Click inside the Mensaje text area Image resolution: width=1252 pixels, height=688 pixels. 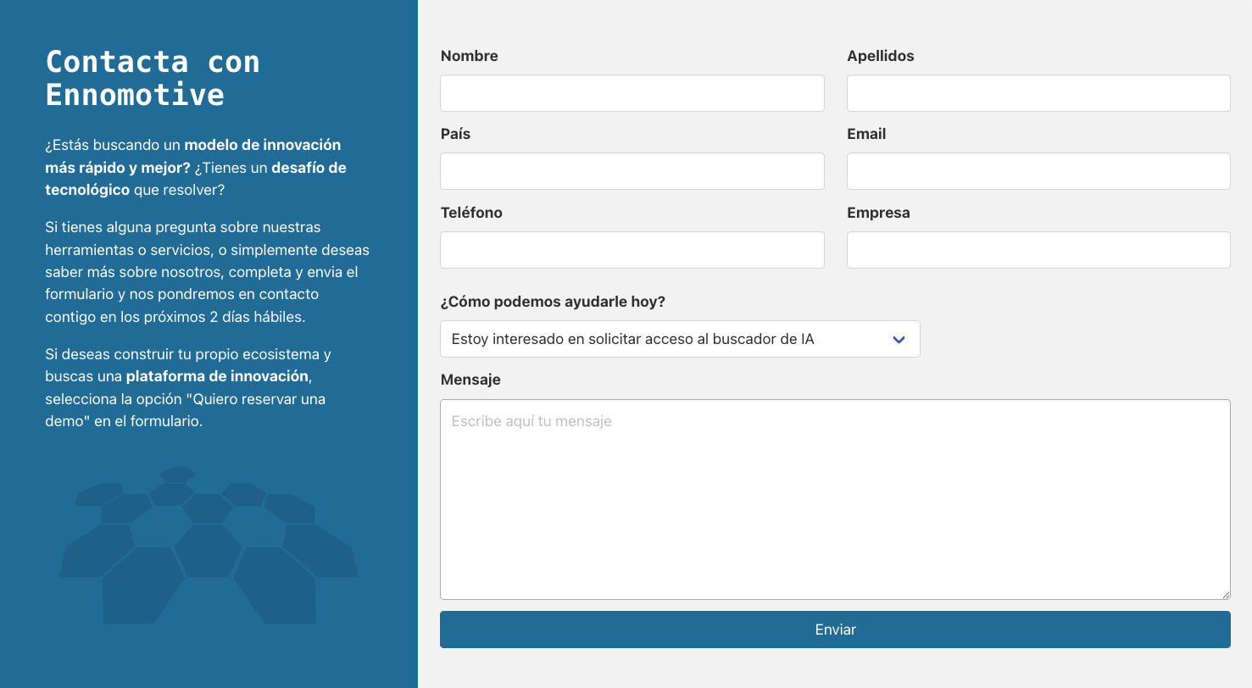tap(834, 500)
